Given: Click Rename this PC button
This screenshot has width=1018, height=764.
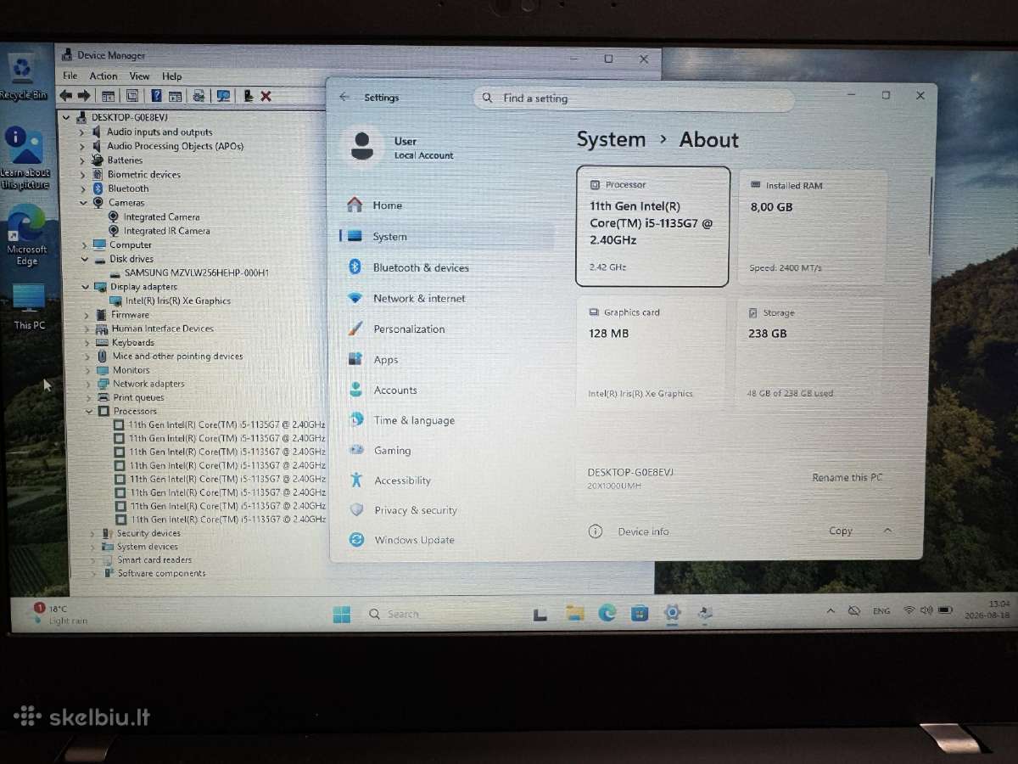Looking at the screenshot, I should point(847,477).
